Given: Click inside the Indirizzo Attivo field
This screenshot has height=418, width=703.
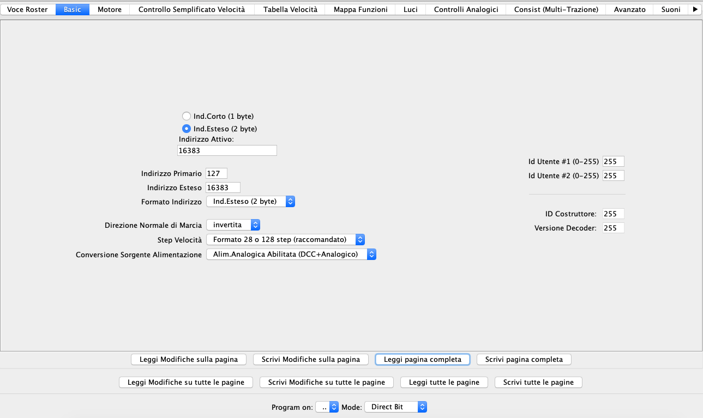Looking at the screenshot, I should pyautogui.click(x=226, y=150).
